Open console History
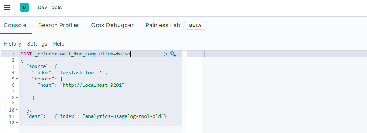Viewport: 367px width, 133px height. click(13, 44)
